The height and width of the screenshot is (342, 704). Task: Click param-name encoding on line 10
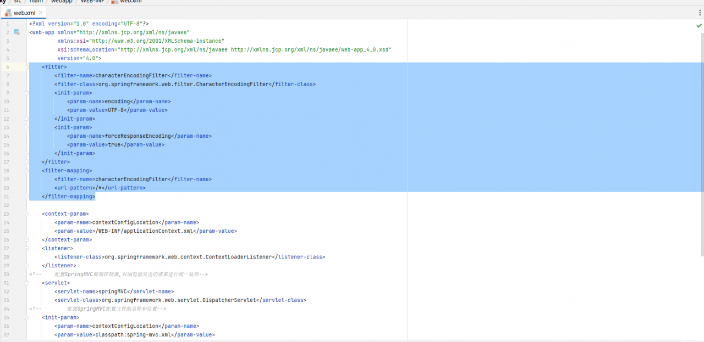pos(119,102)
